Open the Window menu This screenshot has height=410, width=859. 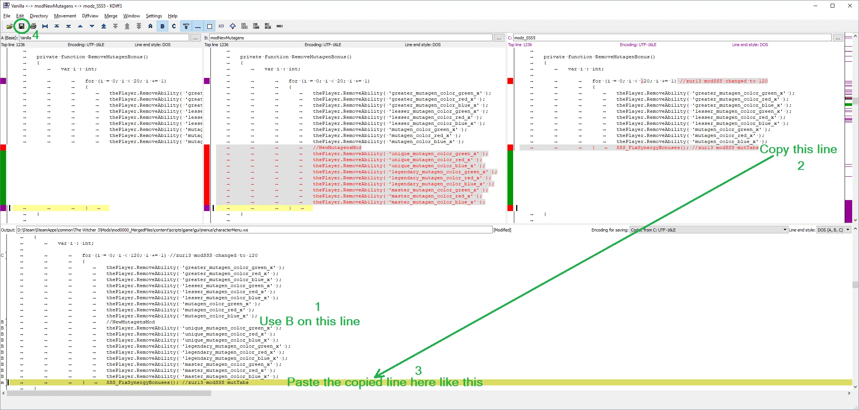tap(131, 16)
